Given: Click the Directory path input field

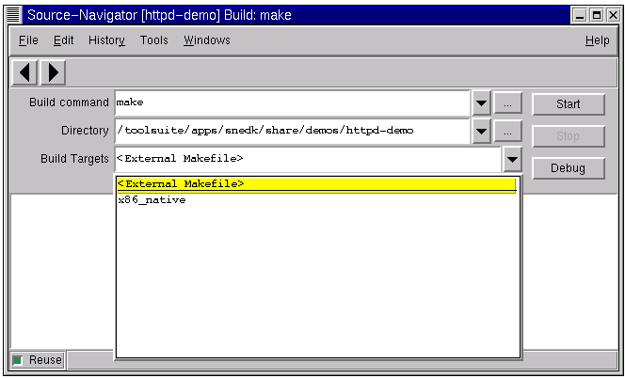Looking at the screenshot, I should 292,131.
